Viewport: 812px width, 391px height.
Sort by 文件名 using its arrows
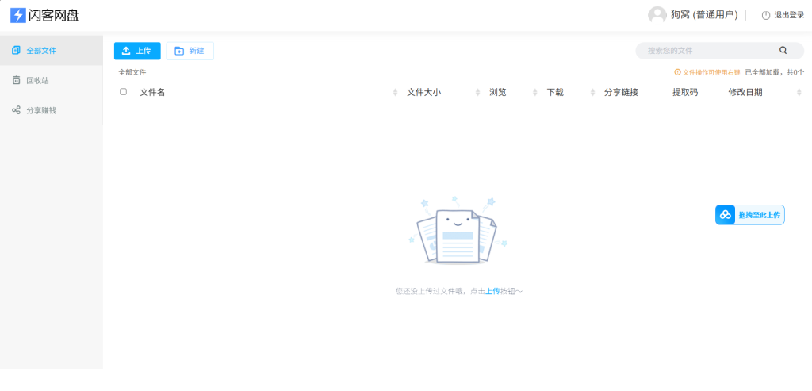point(395,92)
